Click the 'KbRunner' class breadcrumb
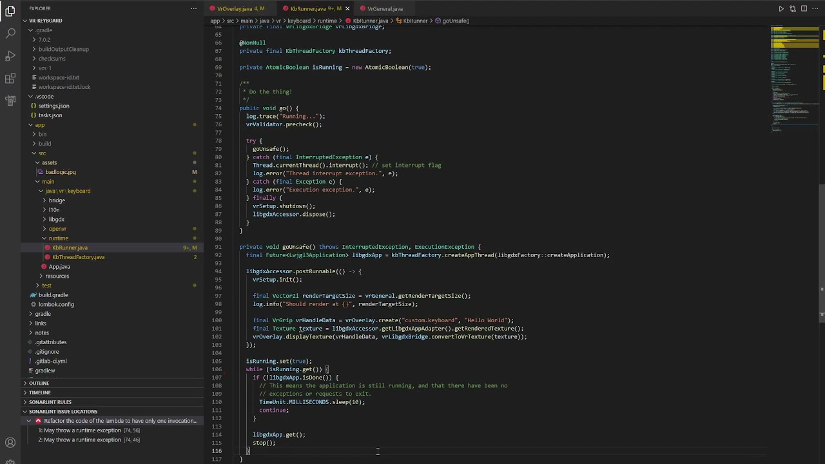The width and height of the screenshot is (825, 464). point(411,21)
